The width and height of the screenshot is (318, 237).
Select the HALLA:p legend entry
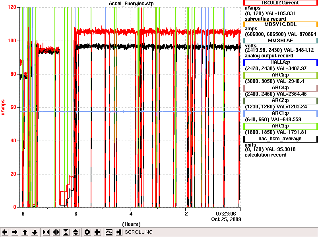click(280, 63)
